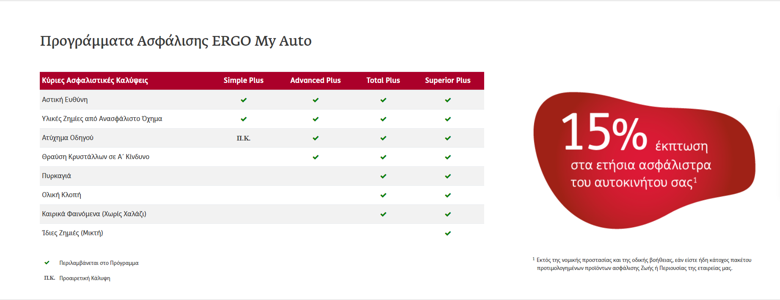The width and height of the screenshot is (780, 300).
Task: Select the Simple Plus column header
Action: point(243,80)
